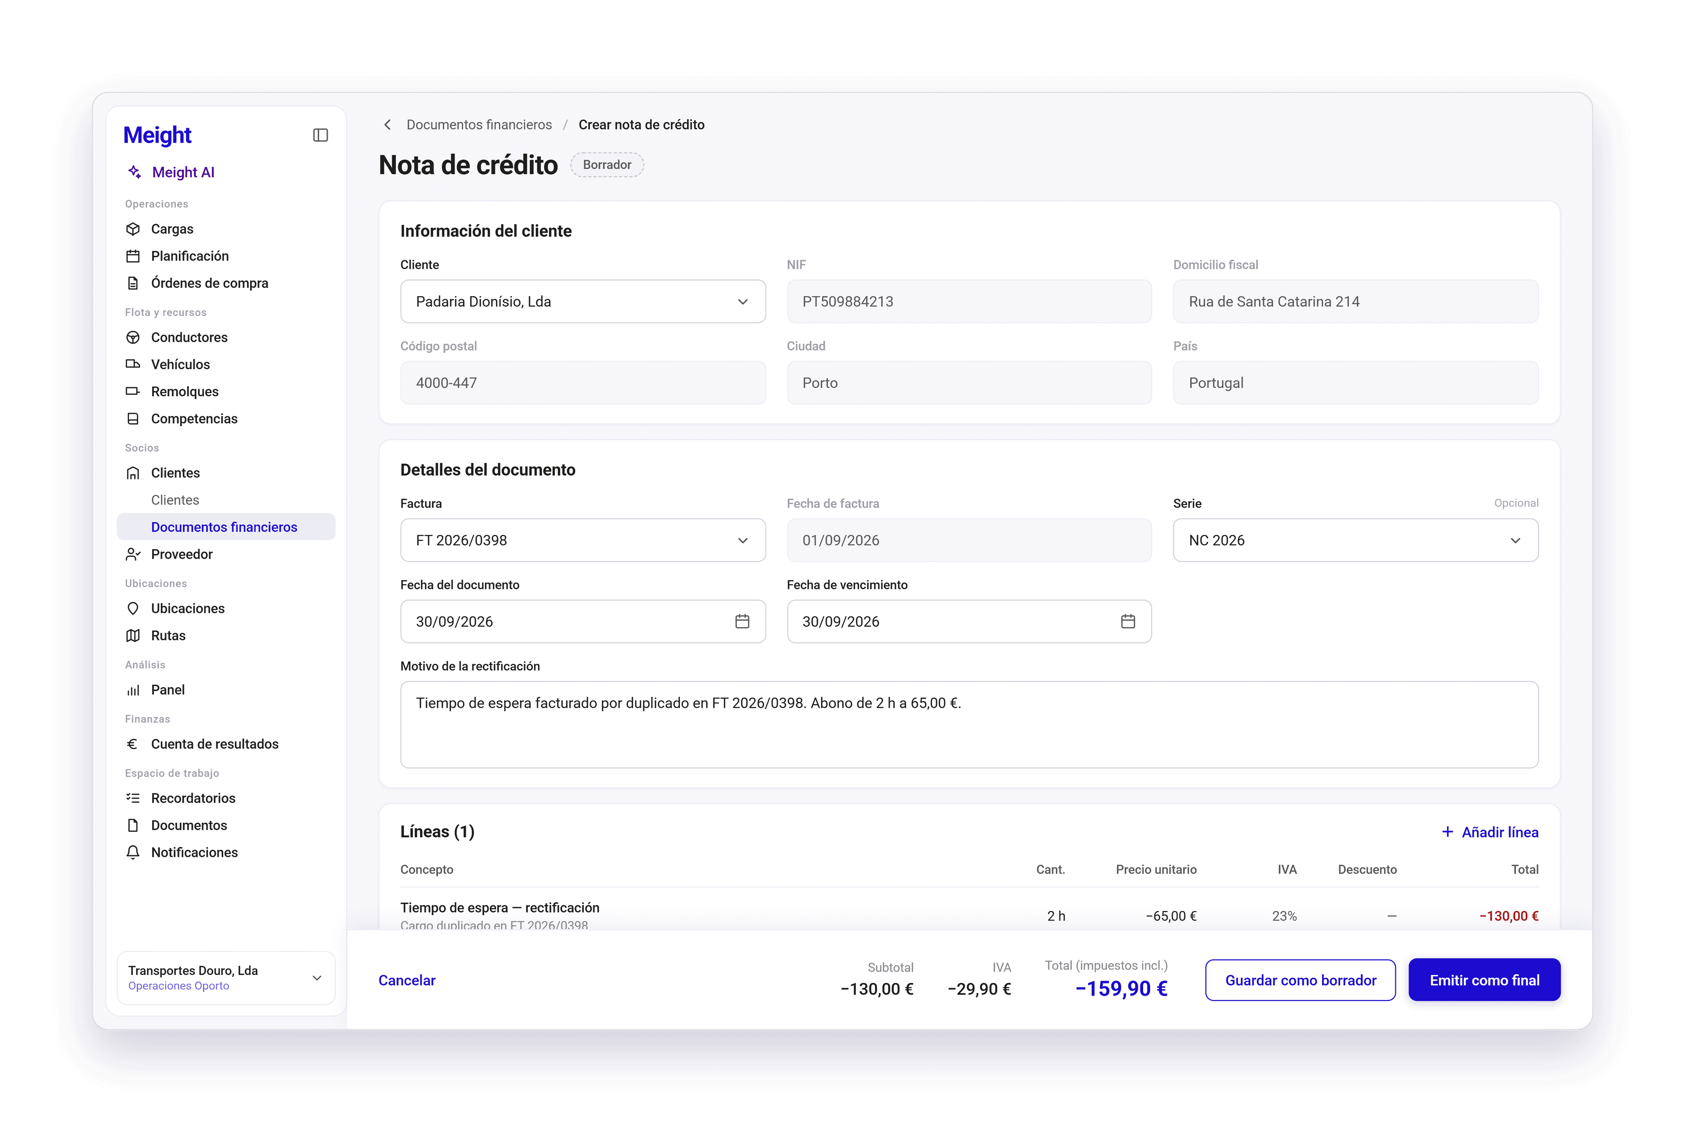Click the Añadir línea link

click(1490, 832)
